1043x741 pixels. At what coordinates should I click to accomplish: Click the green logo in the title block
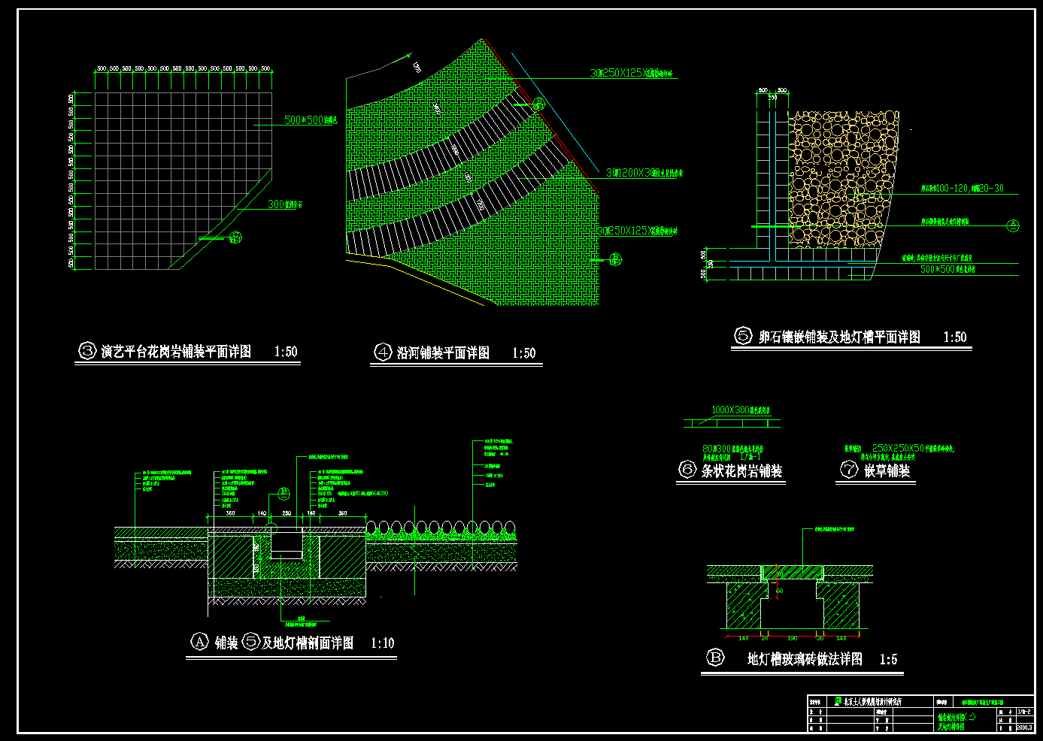pos(838,701)
